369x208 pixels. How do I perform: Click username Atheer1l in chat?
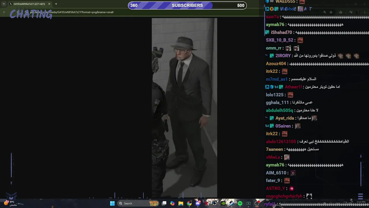click(293, 87)
